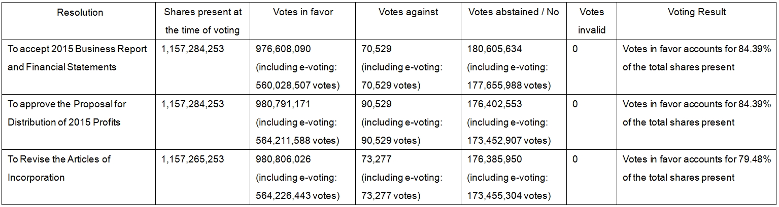Click the "Voting Result" column header

696,12
